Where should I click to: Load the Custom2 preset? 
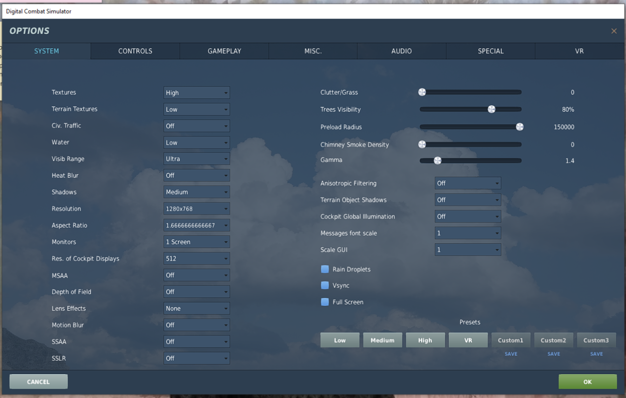tap(553, 340)
